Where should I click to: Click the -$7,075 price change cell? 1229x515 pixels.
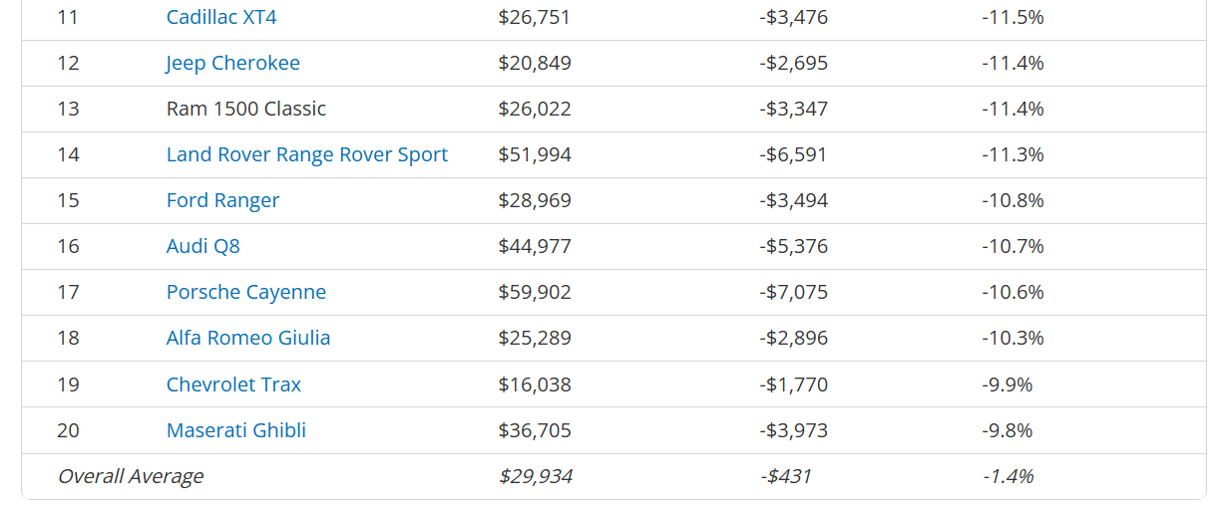tap(794, 292)
